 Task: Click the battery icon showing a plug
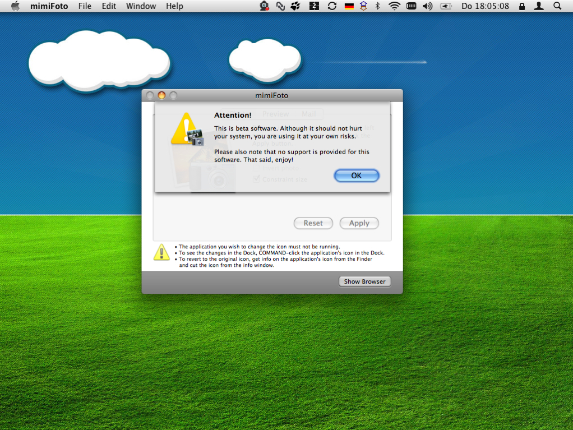[x=446, y=6]
